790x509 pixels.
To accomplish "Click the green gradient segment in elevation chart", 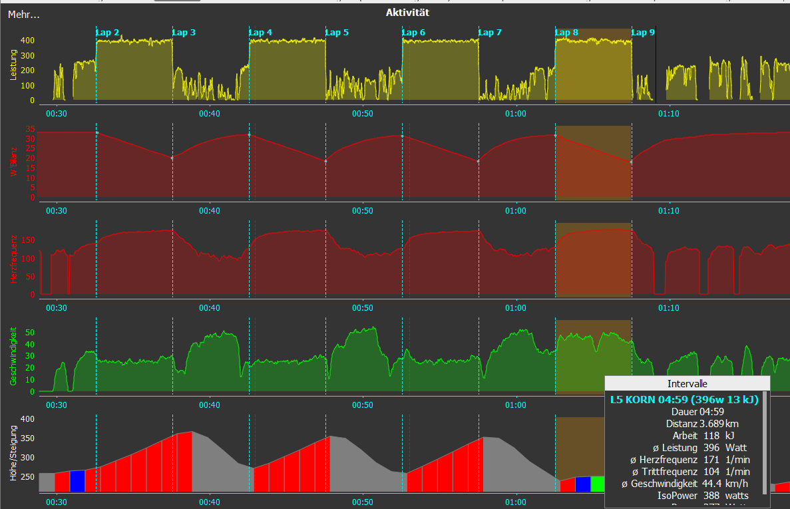I will 597,484.
